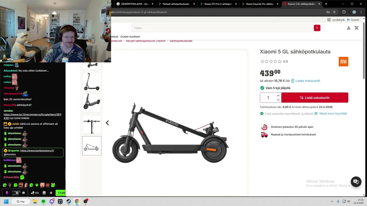Click the channel points infinity icon
Screen dimensions: 367x206
37,193
